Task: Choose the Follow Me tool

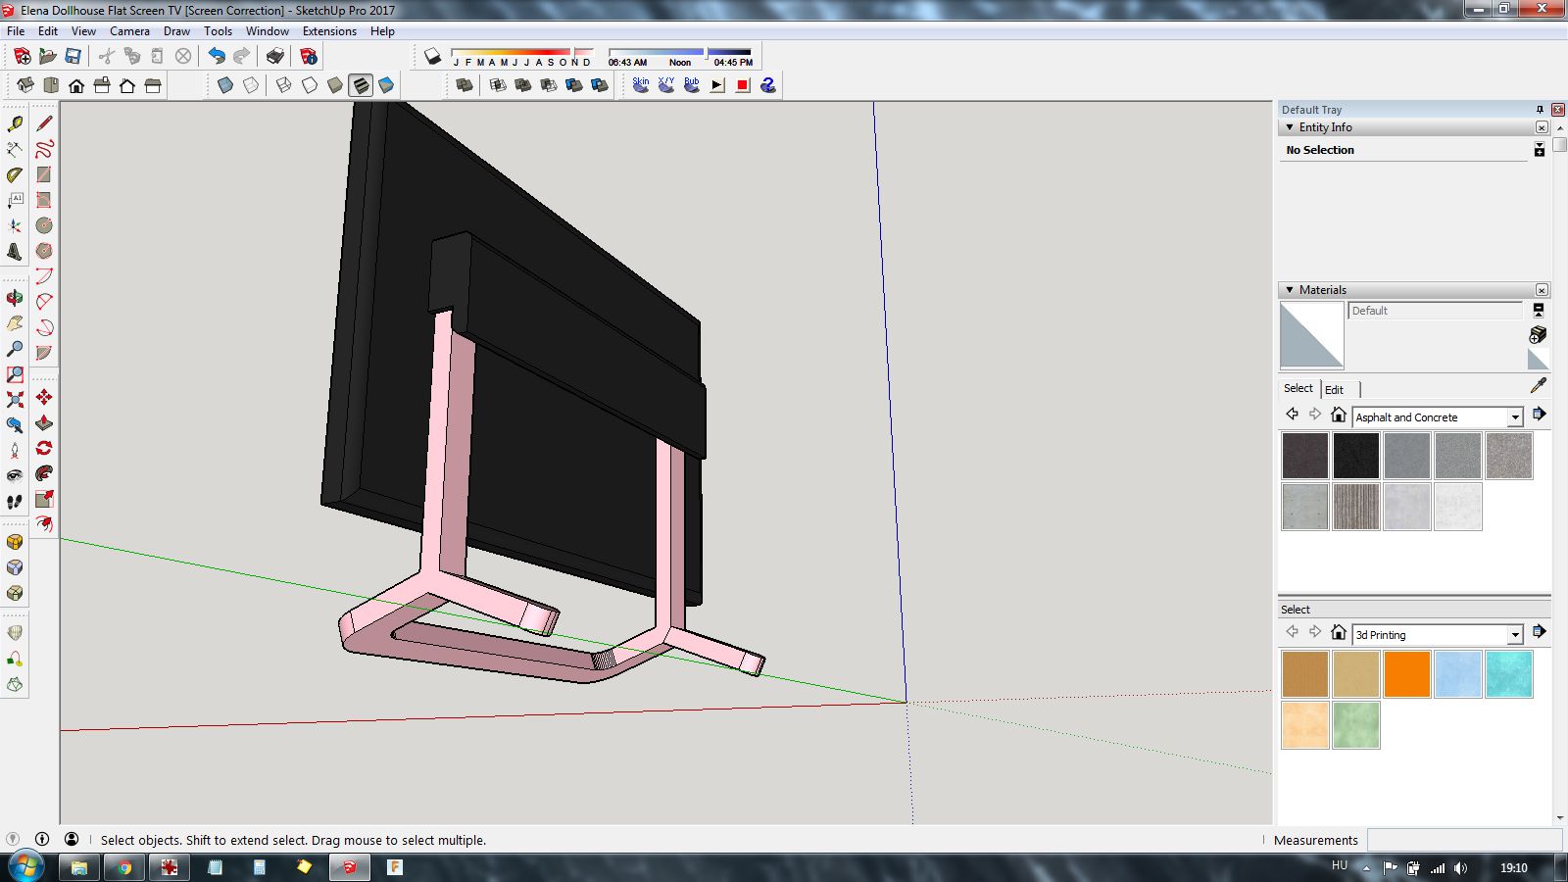Action: [44, 473]
